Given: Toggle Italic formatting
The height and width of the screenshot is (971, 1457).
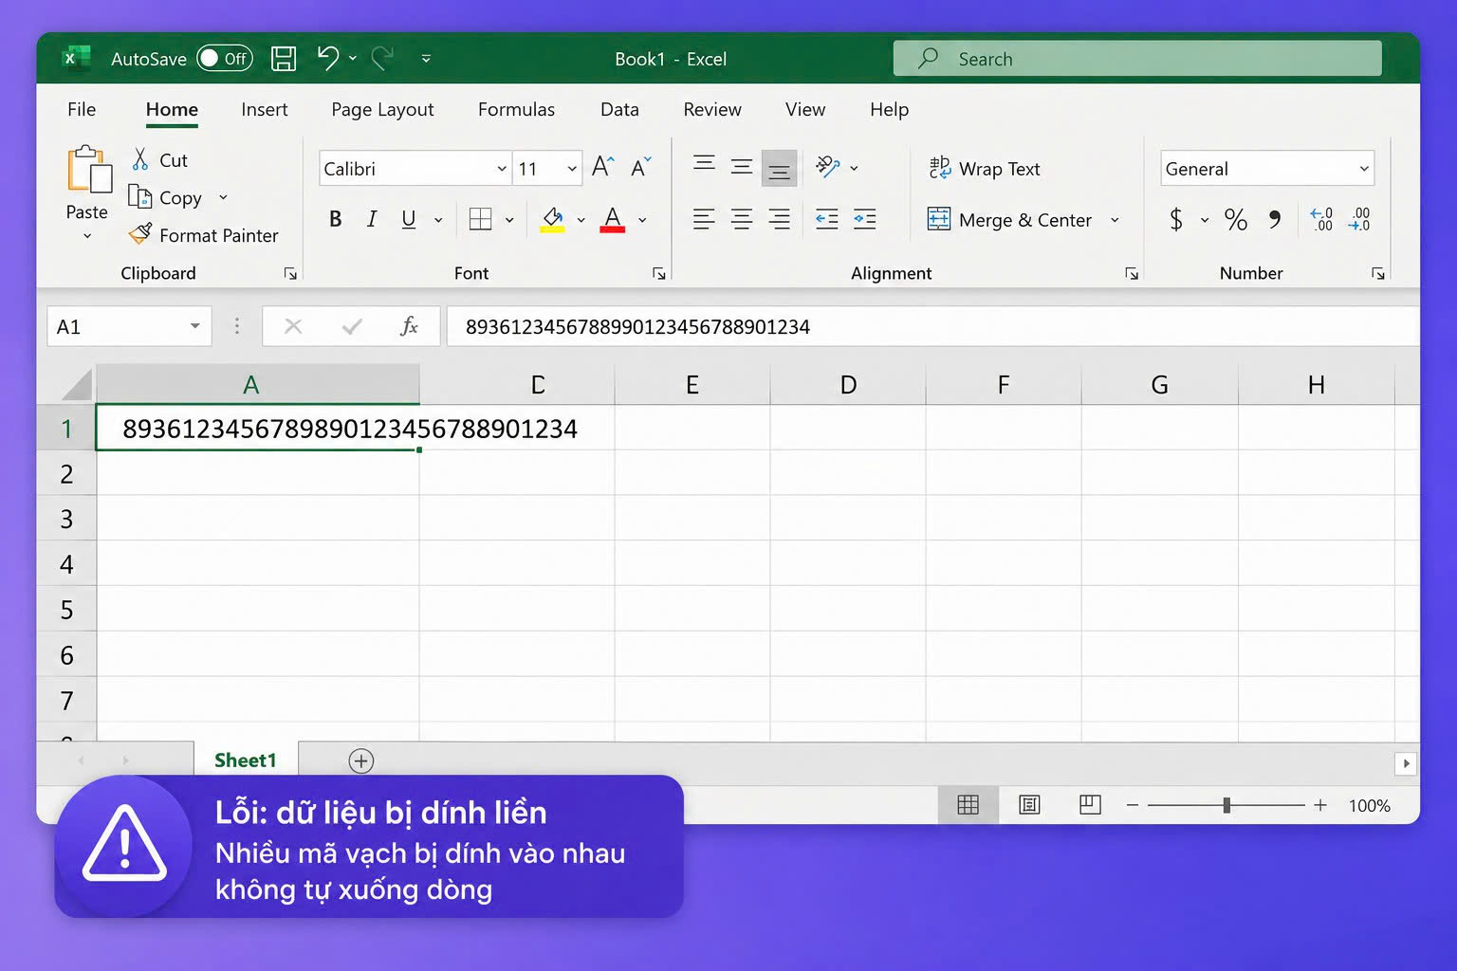Looking at the screenshot, I should (372, 219).
